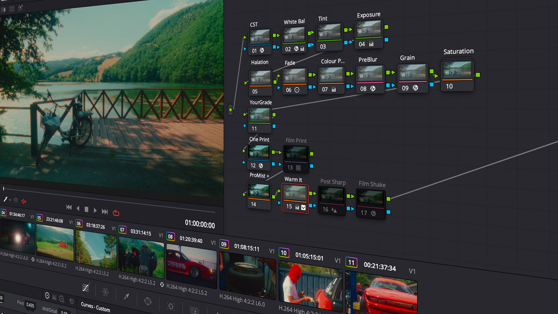
Task: Click the viewer layers overlay icon
Action: click(16, 200)
